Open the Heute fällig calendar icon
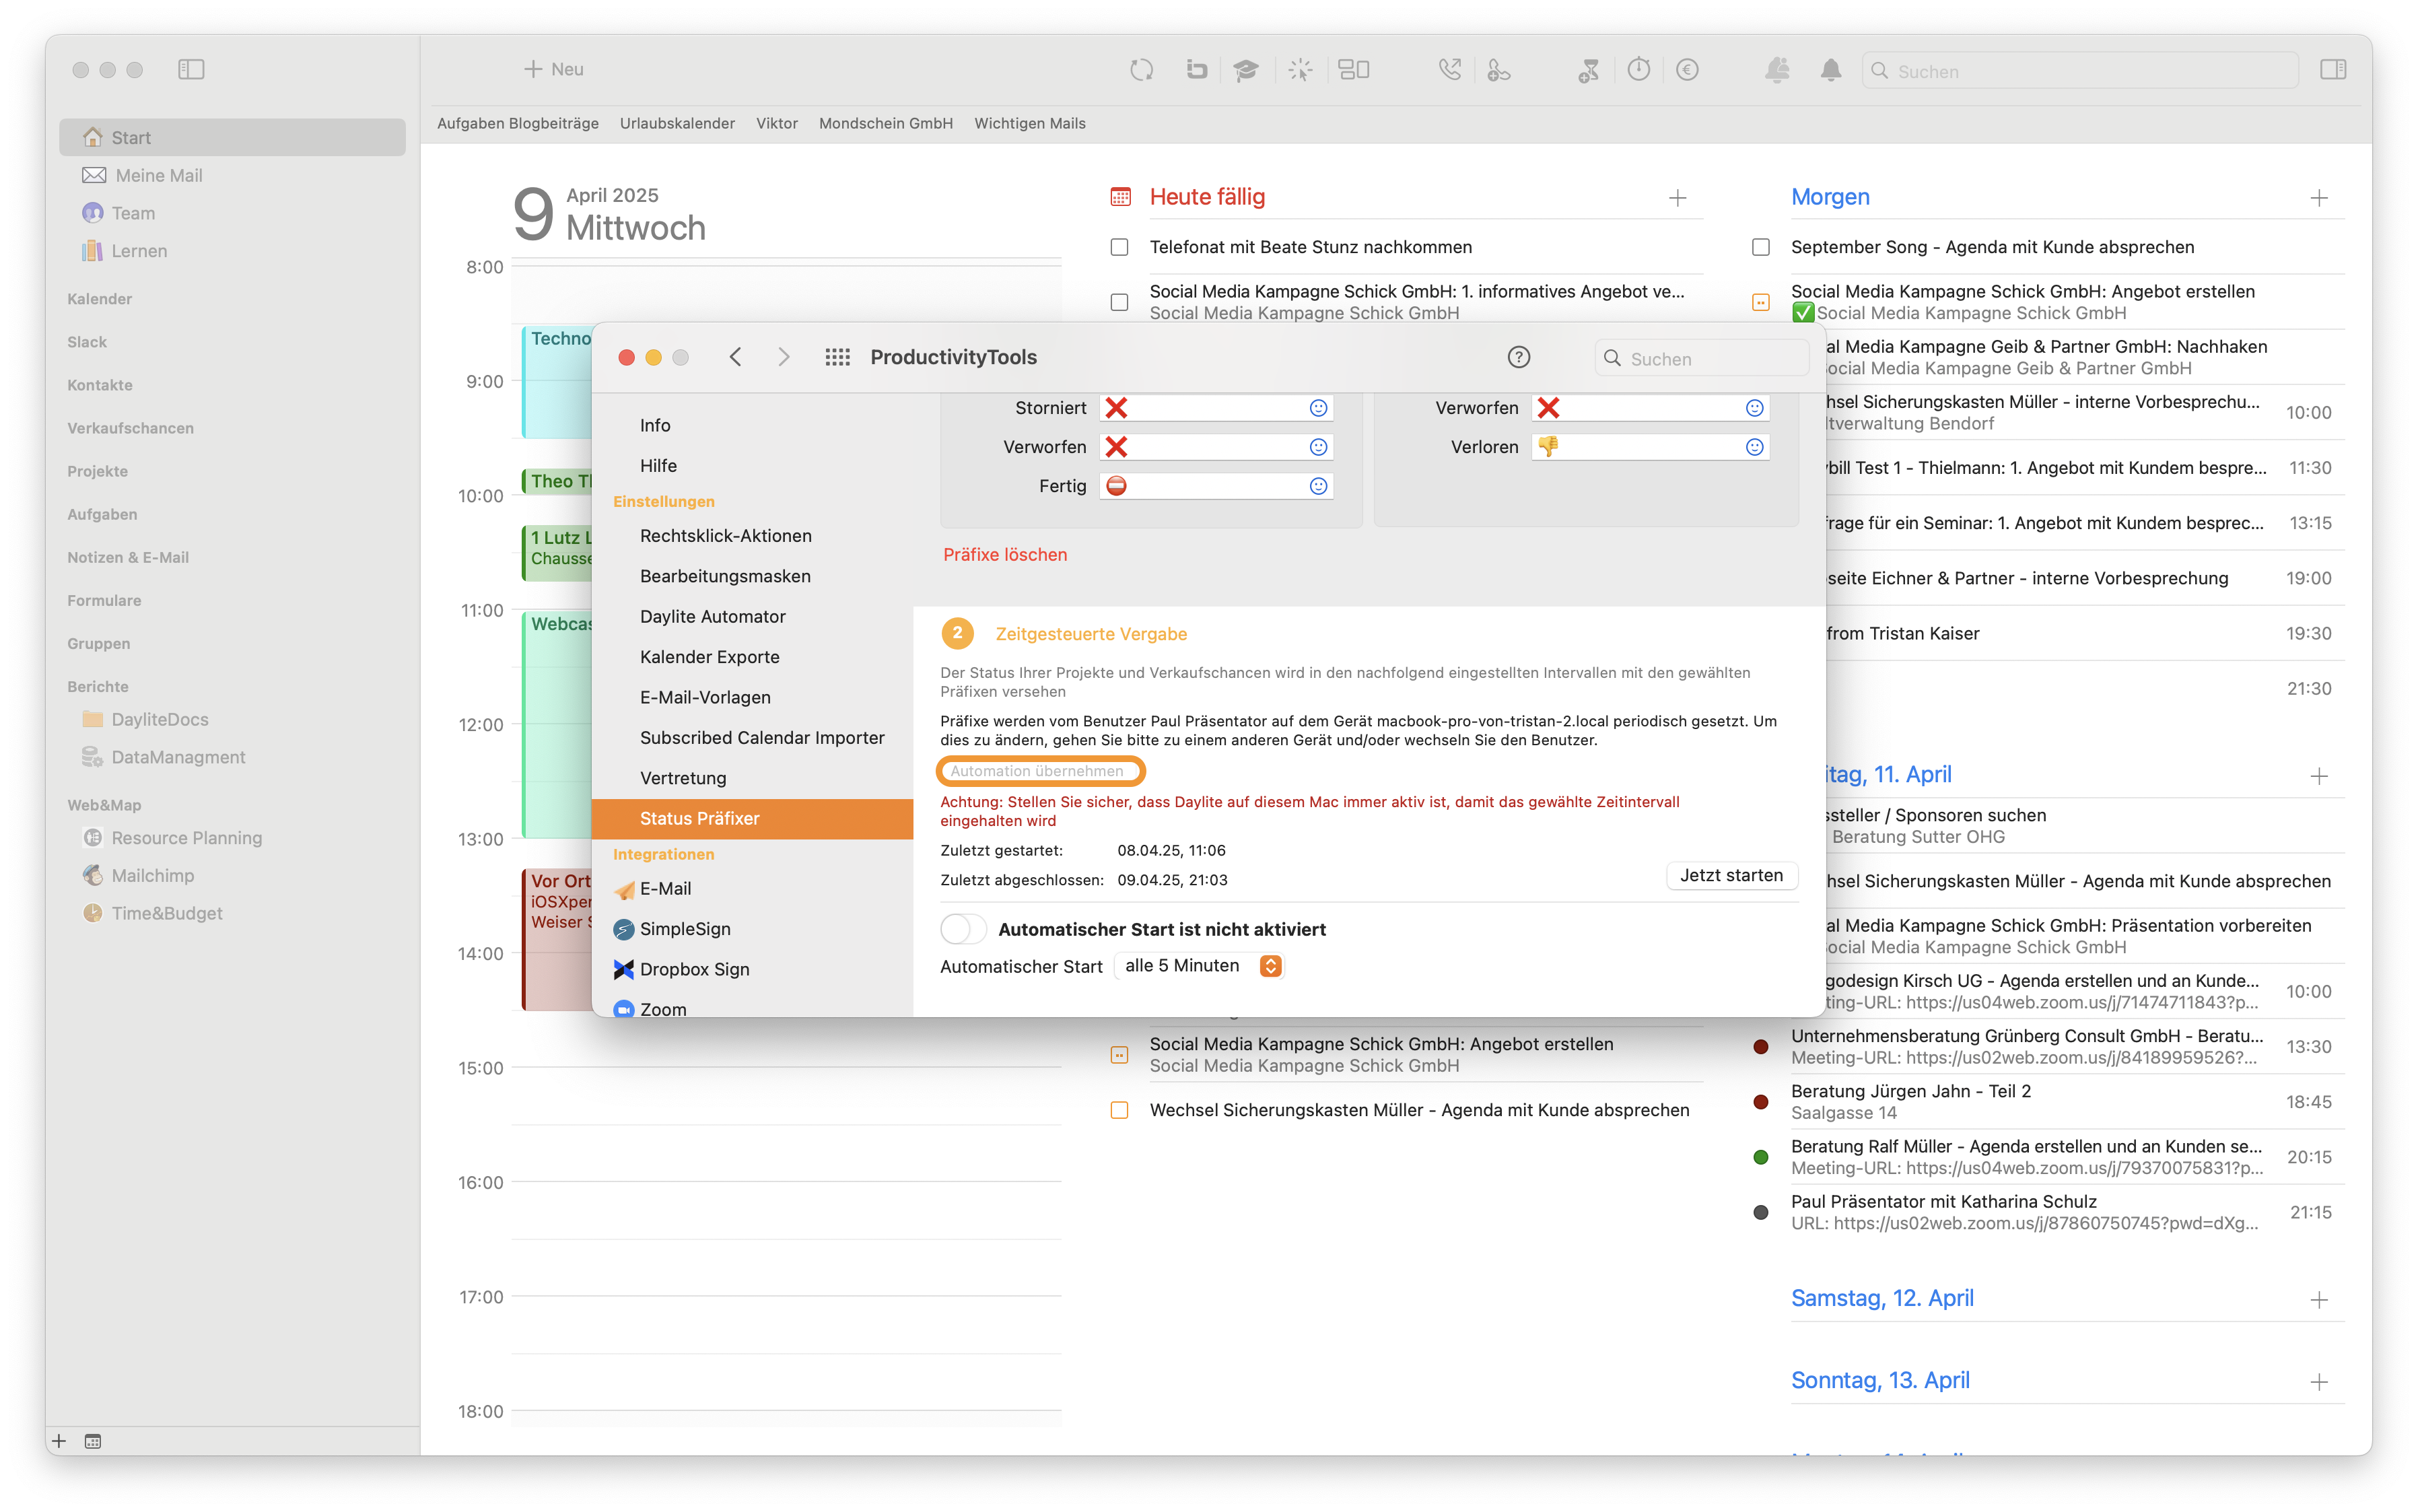Screen dimensions: 2418x1512 [1120, 197]
